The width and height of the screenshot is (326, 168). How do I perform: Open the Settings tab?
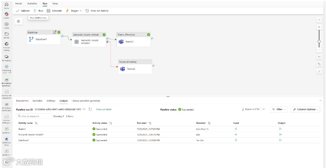51,101
